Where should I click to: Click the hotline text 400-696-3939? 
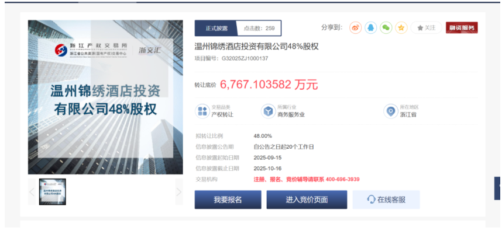(342, 179)
